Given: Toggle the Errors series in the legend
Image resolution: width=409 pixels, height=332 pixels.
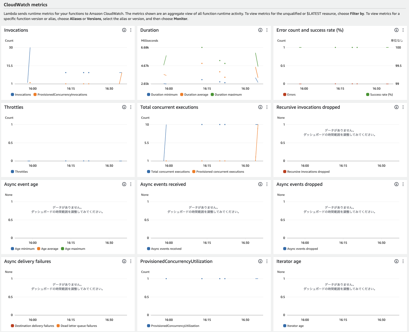Looking at the screenshot, I should coord(289,94).
